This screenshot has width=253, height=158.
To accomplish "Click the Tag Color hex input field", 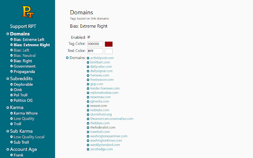I will click(x=95, y=44).
